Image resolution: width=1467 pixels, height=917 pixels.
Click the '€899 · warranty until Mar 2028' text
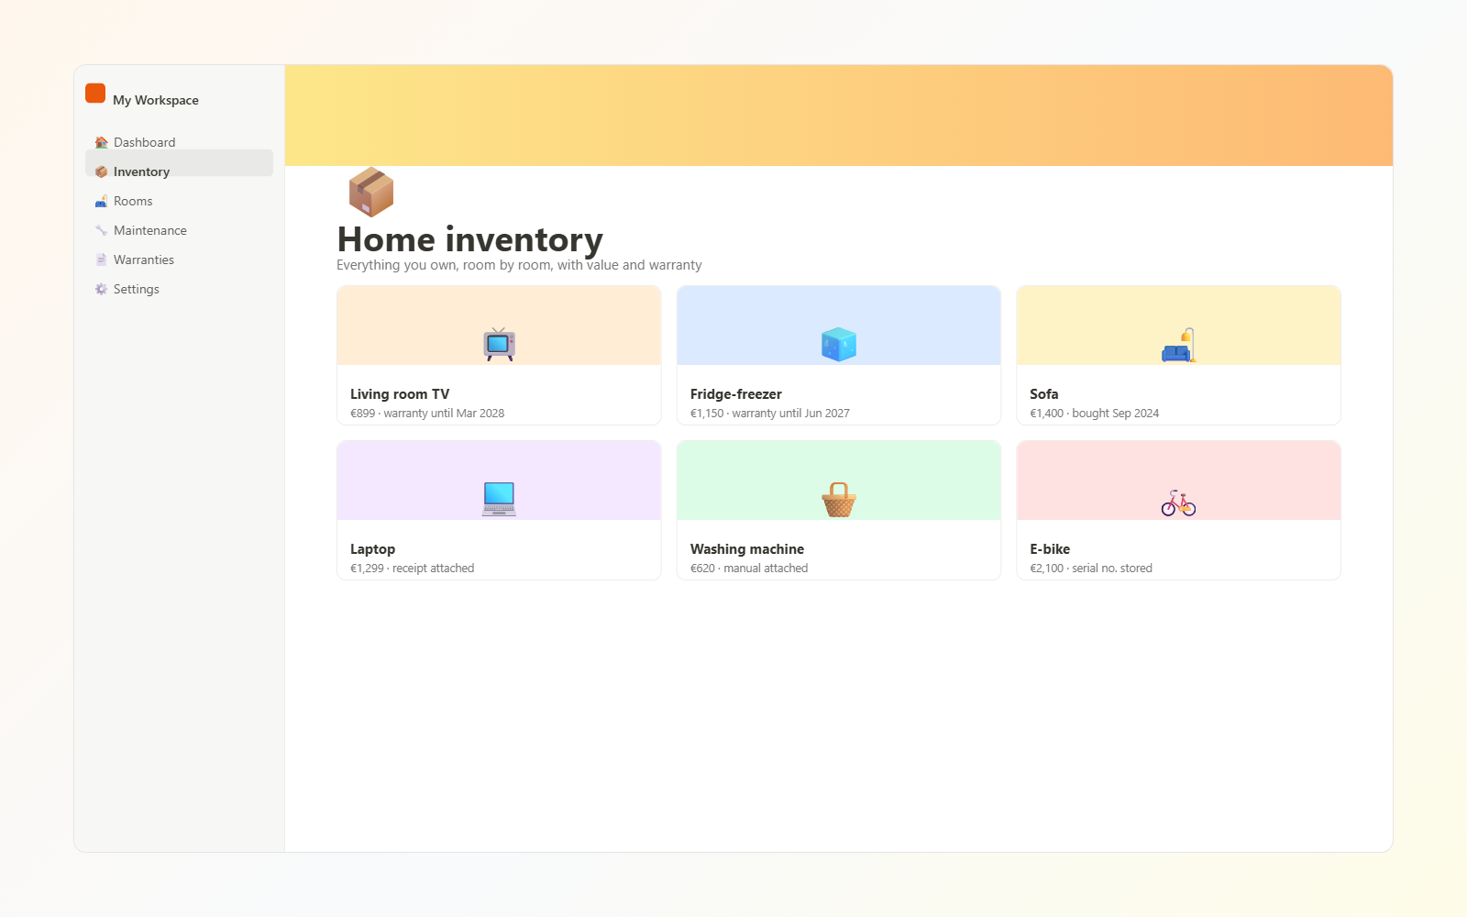pos(427,414)
